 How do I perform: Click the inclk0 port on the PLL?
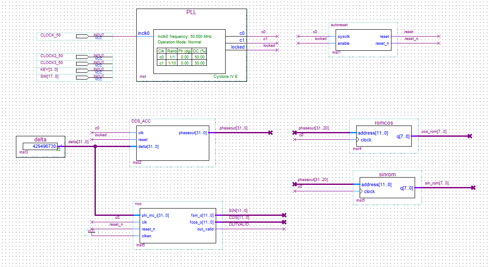tap(144, 33)
